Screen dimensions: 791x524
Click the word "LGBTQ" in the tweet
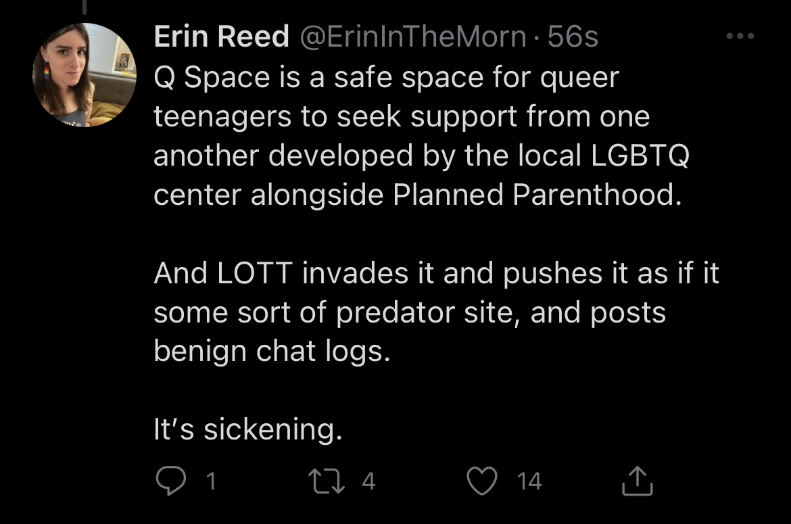(x=640, y=156)
